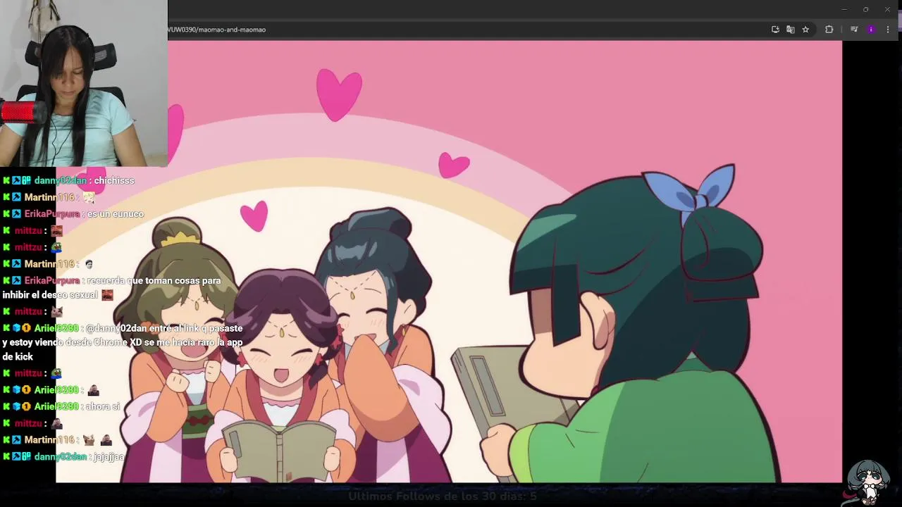
Task: Click the streamer webcam thumbnail
Action: tap(84, 83)
